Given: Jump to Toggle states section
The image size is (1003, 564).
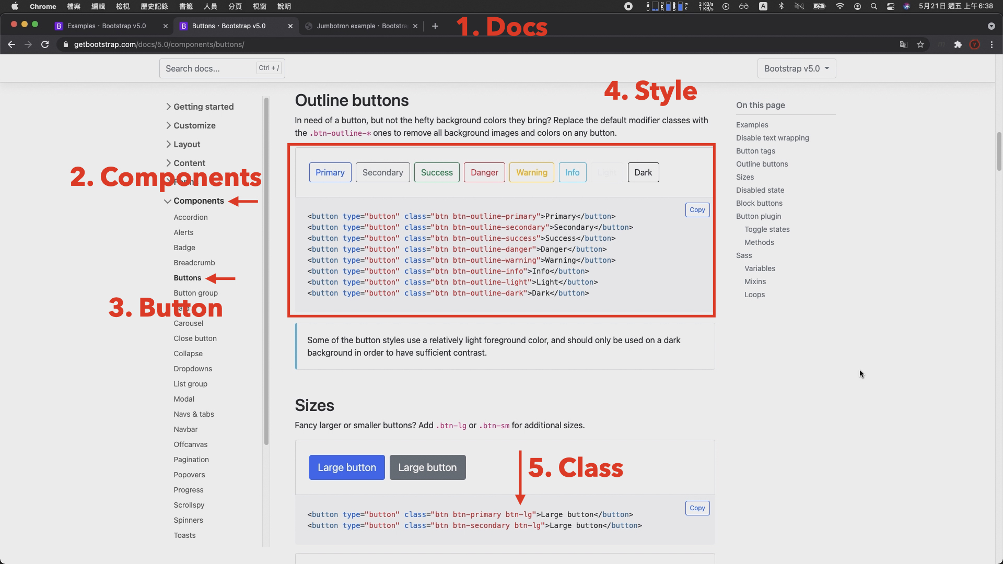Looking at the screenshot, I should (767, 229).
